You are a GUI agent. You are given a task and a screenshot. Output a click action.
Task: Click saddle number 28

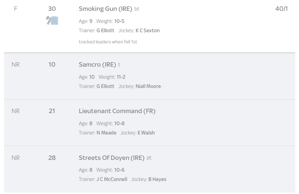pyautogui.click(x=52, y=158)
